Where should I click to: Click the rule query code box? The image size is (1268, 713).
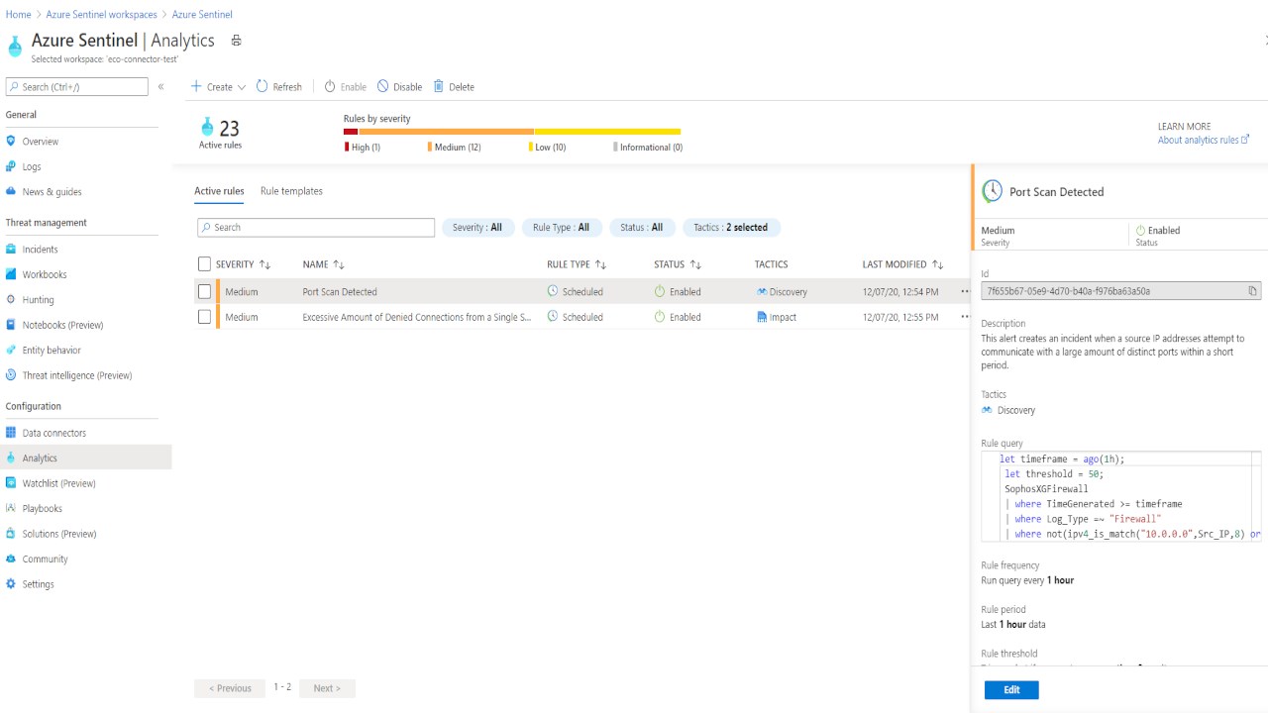(x=1120, y=496)
